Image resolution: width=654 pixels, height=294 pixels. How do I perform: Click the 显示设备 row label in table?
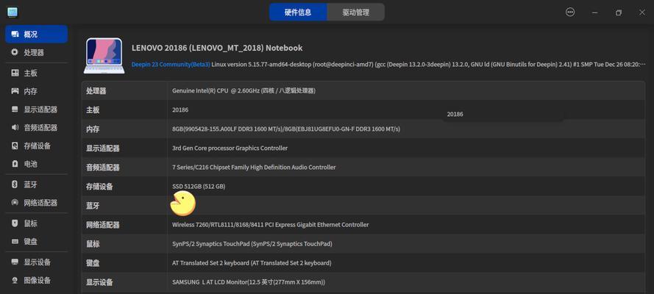[x=100, y=282]
